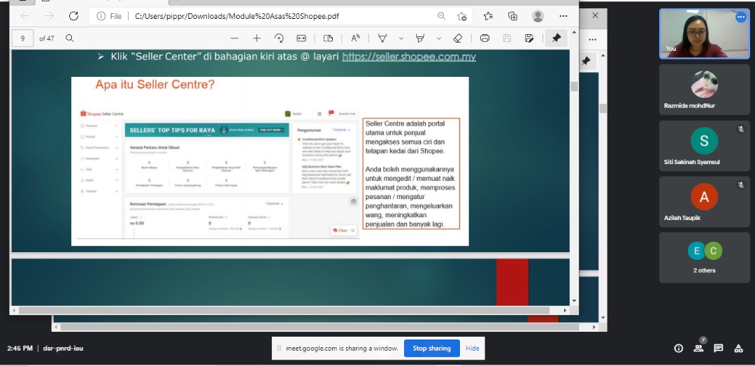Open the seller.shopee.com.my link
Image resolution: width=755 pixels, height=366 pixels.
point(409,57)
